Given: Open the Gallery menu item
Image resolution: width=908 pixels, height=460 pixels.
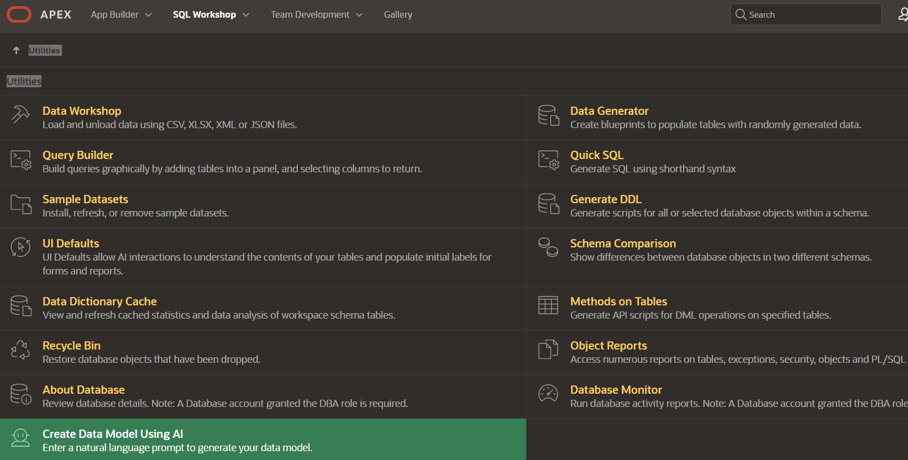Looking at the screenshot, I should coord(398,15).
